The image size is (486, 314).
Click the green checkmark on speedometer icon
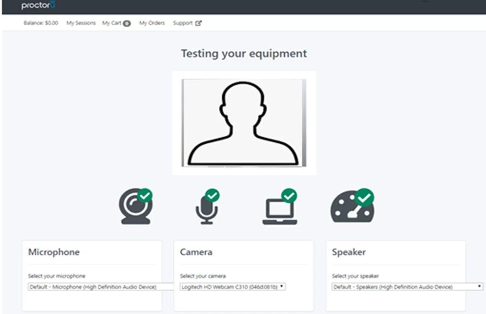pyautogui.click(x=365, y=198)
